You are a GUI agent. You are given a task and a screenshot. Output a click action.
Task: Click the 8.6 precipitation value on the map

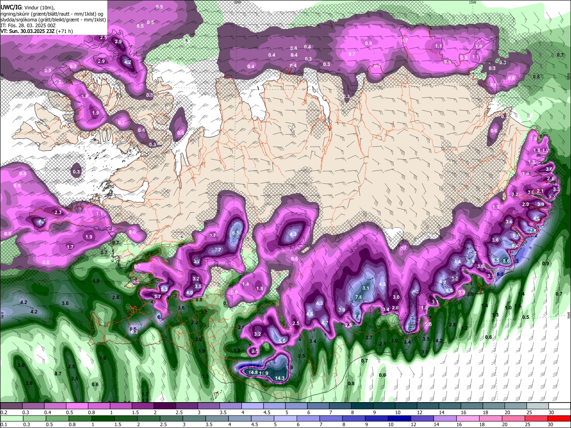pos(506,261)
